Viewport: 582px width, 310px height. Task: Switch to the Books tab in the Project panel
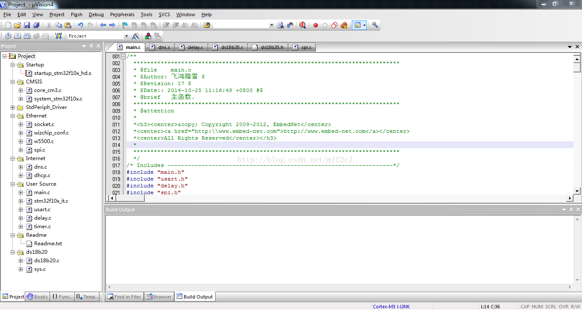37,297
